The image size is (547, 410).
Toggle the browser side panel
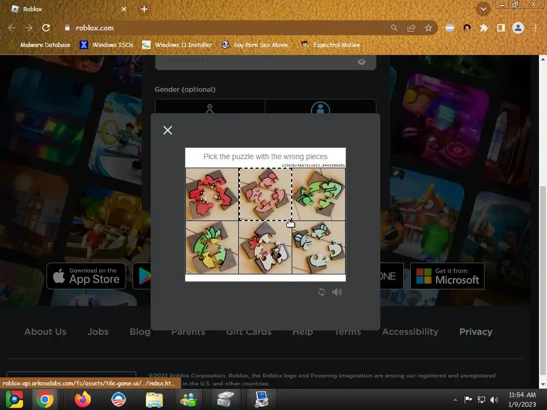click(501, 28)
